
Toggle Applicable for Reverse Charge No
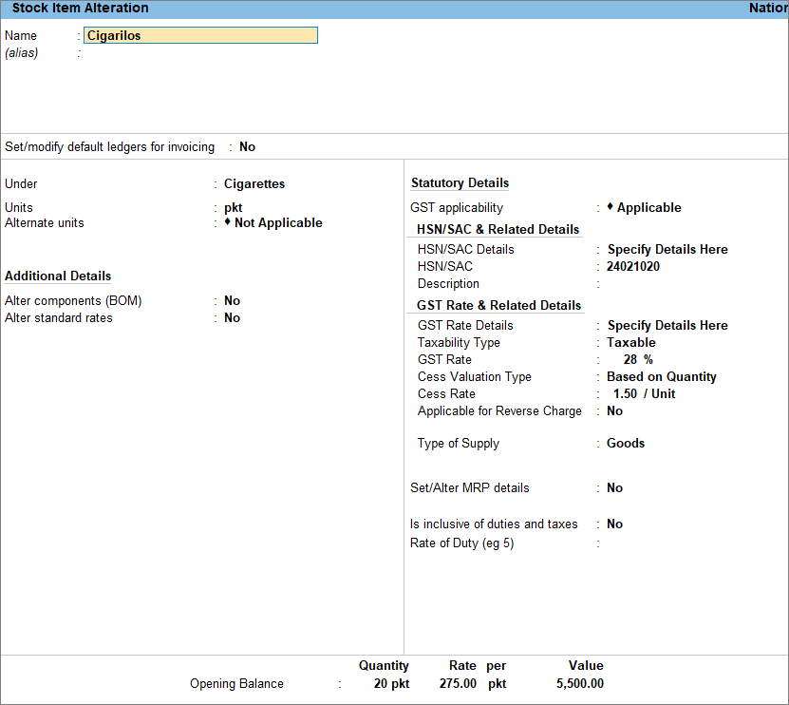tap(614, 410)
